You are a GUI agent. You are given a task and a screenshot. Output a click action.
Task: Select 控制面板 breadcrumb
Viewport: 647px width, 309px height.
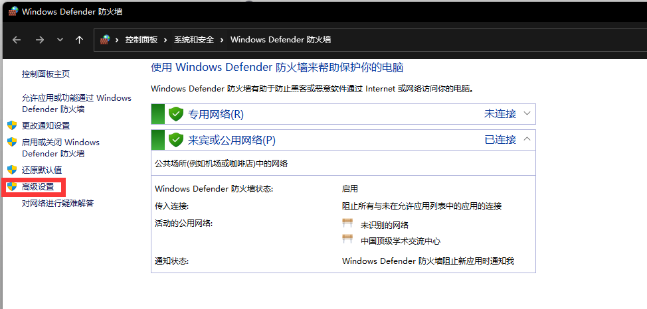141,40
